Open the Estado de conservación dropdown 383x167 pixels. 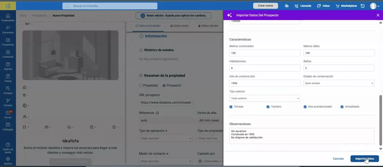[x=339, y=83]
